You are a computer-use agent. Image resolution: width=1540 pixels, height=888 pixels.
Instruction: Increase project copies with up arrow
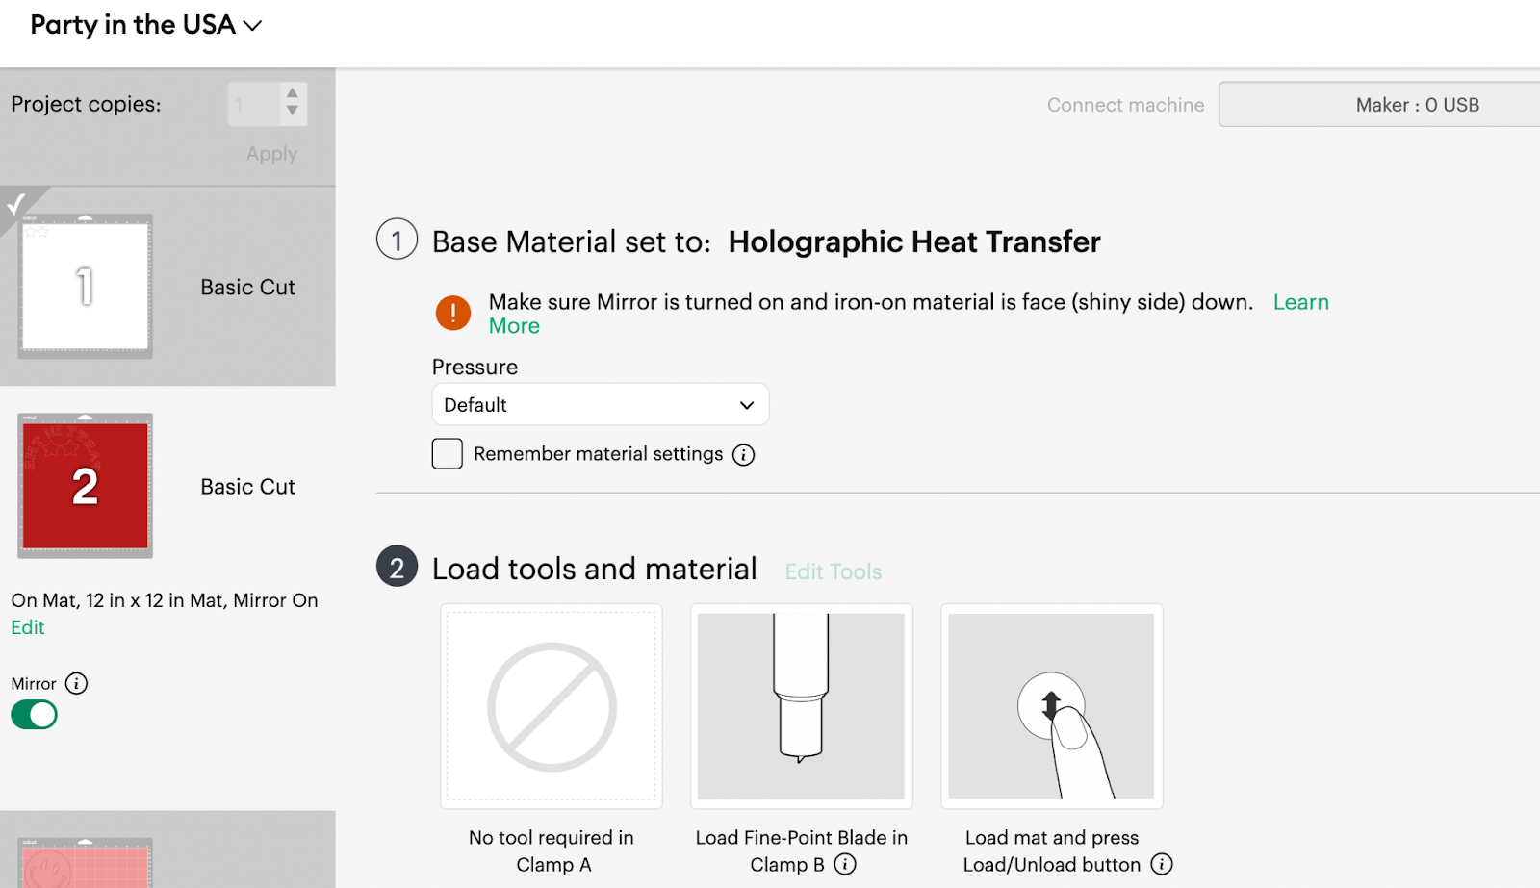coord(293,93)
